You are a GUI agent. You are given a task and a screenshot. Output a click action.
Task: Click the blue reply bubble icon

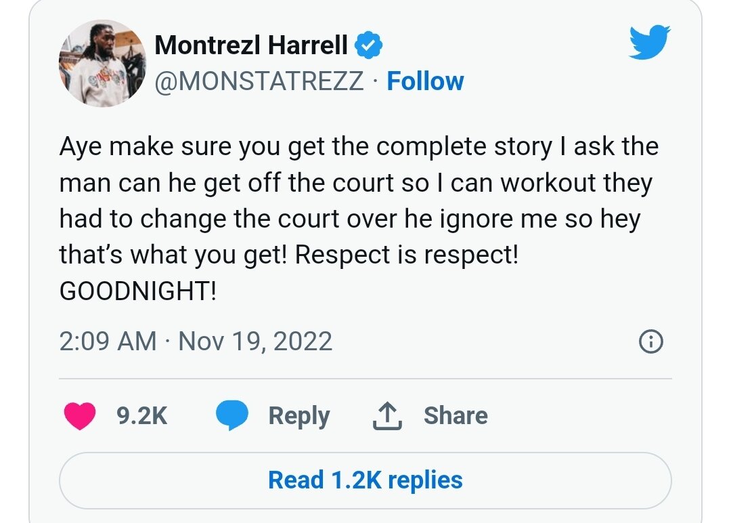tap(231, 415)
